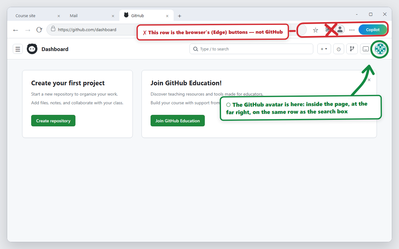Click the Dashboard title text
399x249 pixels.
(x=55, y=49)
